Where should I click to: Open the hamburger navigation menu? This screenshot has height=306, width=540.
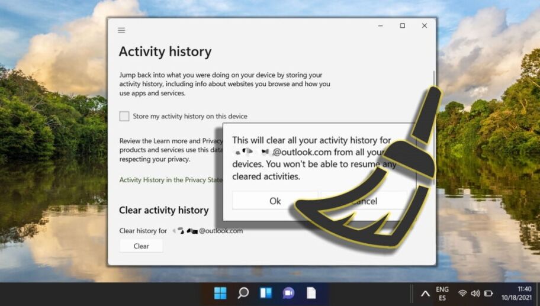(x=121, y=30)
